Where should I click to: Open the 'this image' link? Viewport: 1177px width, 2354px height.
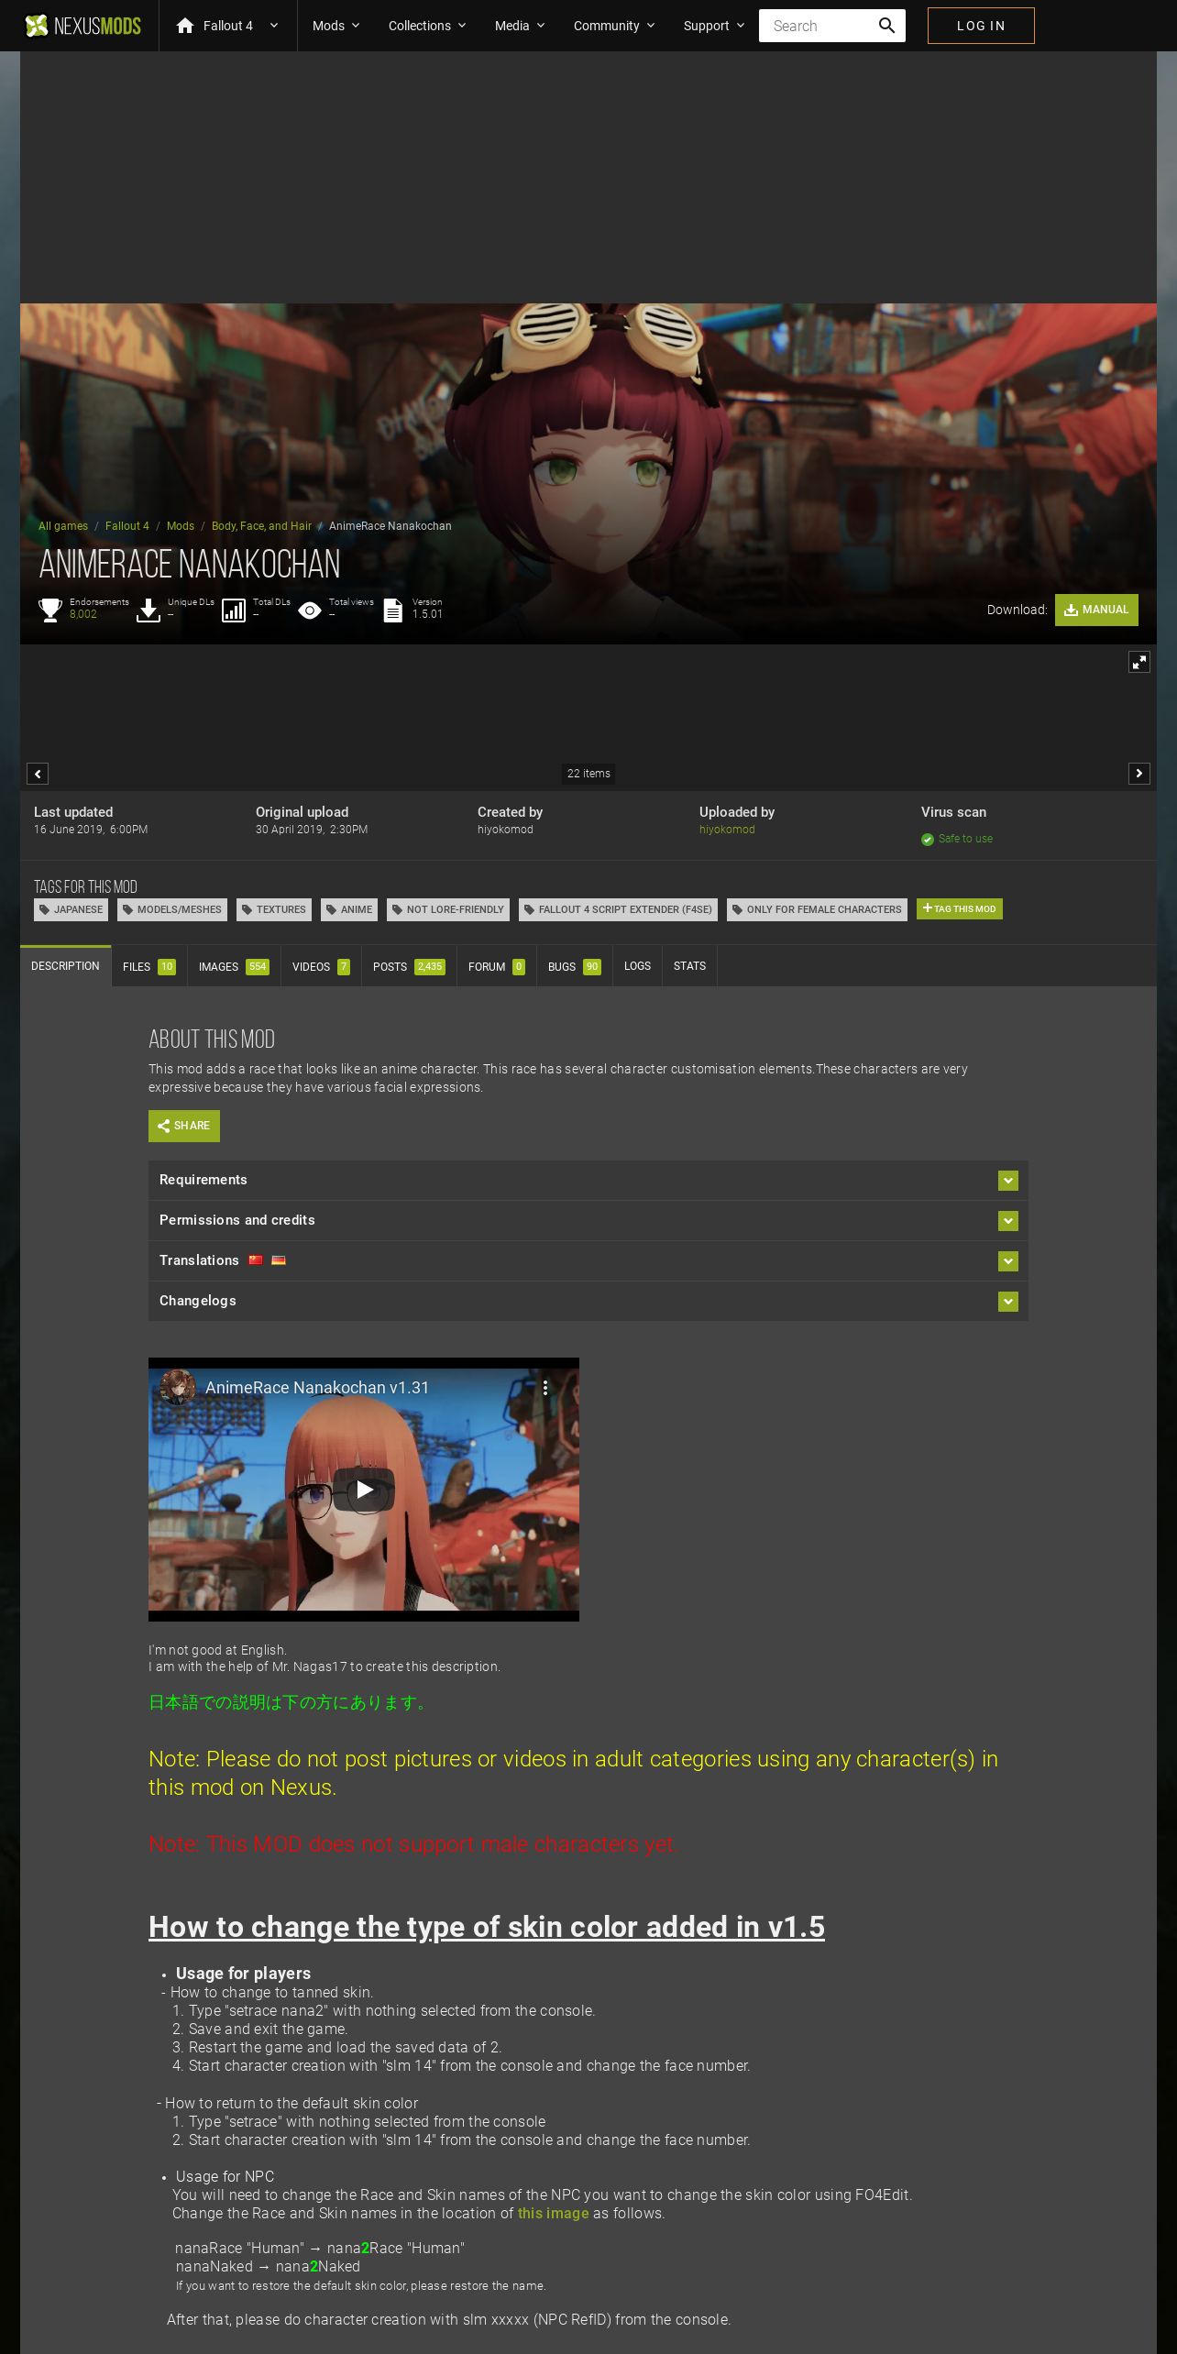(553, 2213)
